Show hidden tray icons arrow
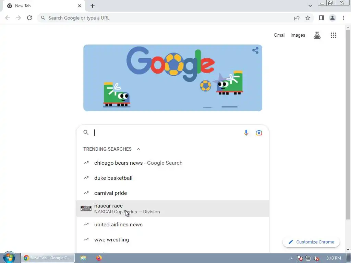Image resolution: width=351 pixels, height=263 pixels. coord(291,258)
